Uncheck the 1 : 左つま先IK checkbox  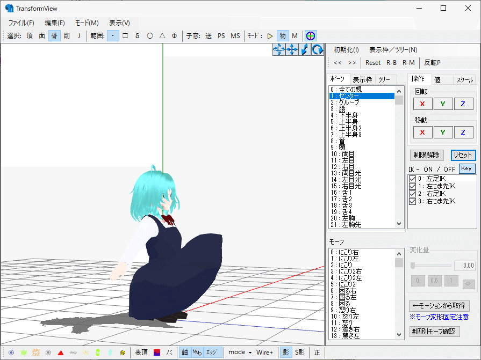point(413,186)
